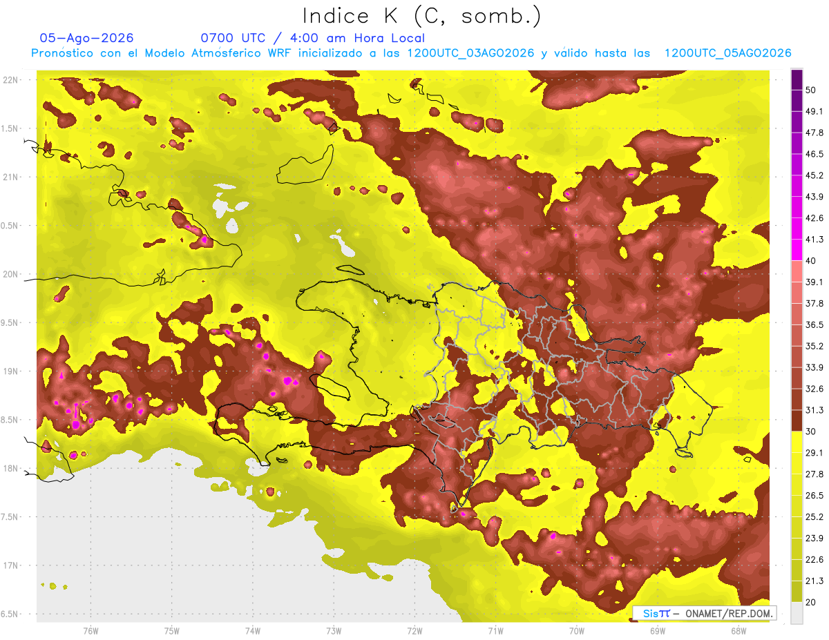This screenshot has width=829, height=640.
Task: Select the dark brown swatch between 30 and 31.3
Action: pyautogui.click(x=797, y=420)
